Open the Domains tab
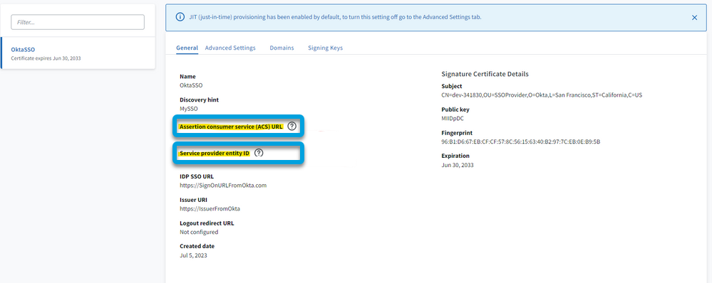Screen dimensions: 712x283 [x=282, y=48]
